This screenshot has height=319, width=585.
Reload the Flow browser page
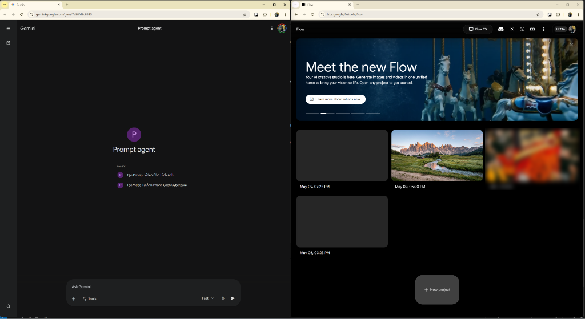[312, 14]
